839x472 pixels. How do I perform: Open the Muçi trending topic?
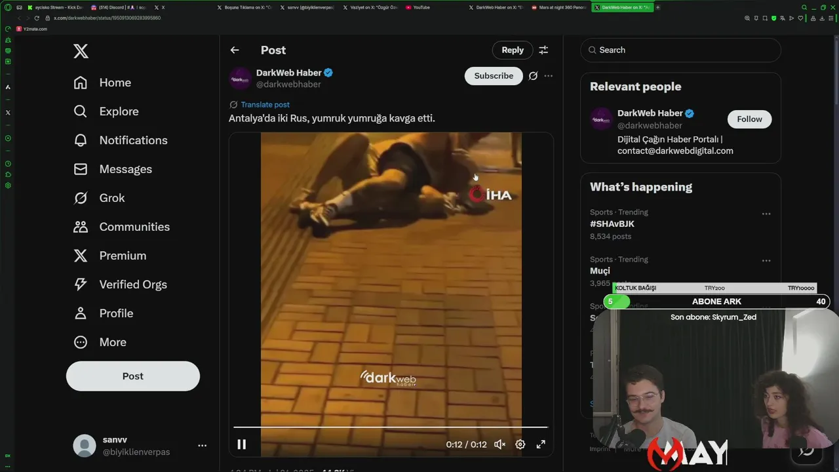[600, 271]
